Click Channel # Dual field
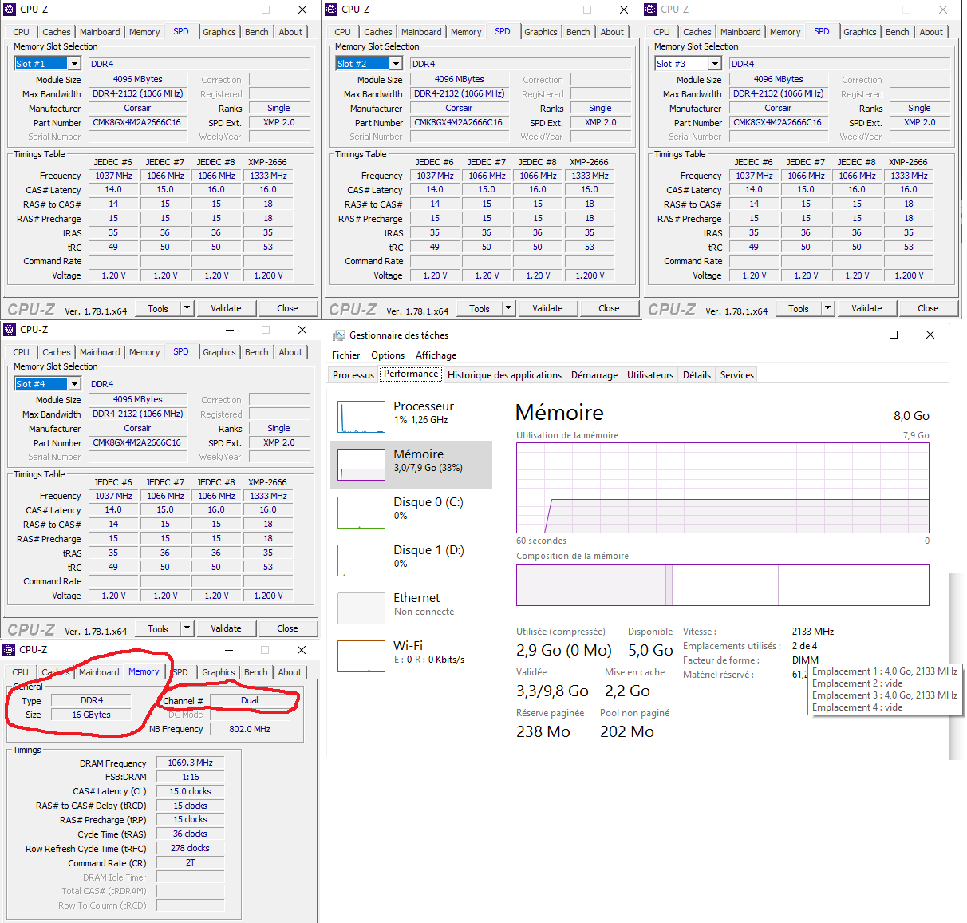The image size is (967, 923). tap(250, 700)
